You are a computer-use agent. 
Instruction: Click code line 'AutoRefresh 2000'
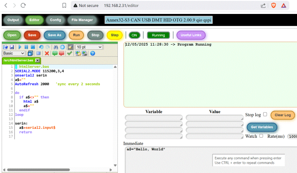coord(32,84)
